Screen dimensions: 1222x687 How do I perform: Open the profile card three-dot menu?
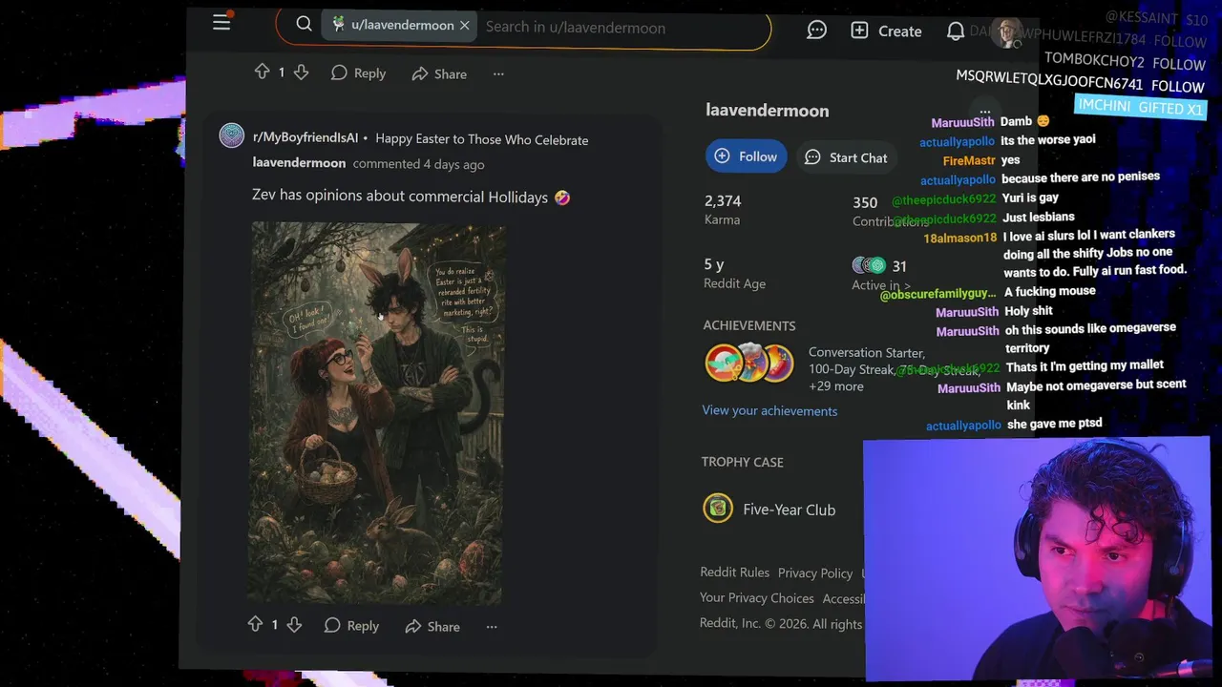[984, 112]
